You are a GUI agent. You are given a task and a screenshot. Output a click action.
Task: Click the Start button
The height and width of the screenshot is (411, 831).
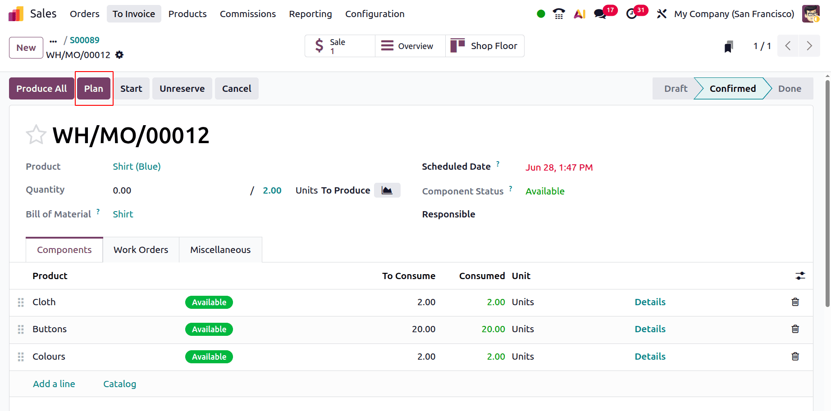pyautogui.click(x=131, y=89)
